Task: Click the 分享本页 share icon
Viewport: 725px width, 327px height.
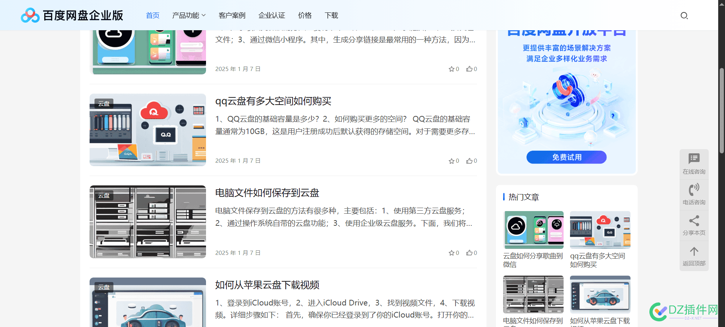Action: click(x=694, y=221)
